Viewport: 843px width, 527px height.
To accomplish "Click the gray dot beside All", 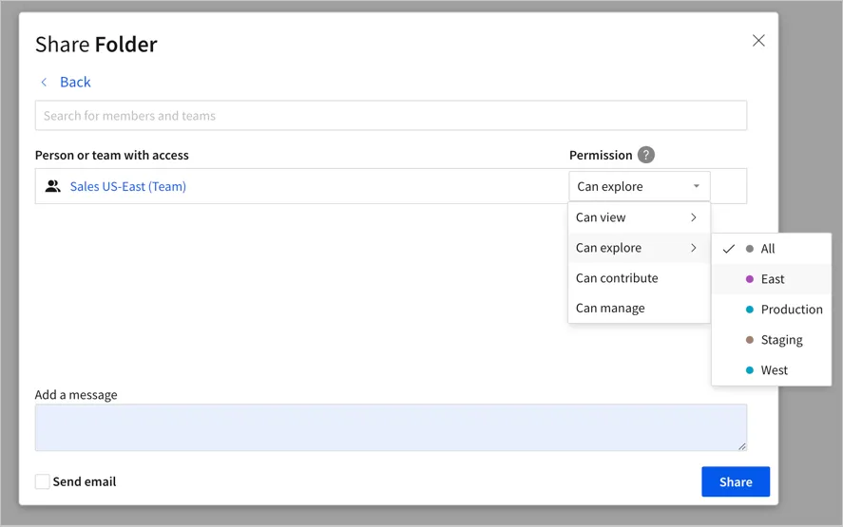I will click(750, 249).
